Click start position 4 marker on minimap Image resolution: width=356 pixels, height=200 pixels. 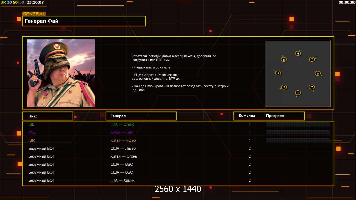coord(278,73)
